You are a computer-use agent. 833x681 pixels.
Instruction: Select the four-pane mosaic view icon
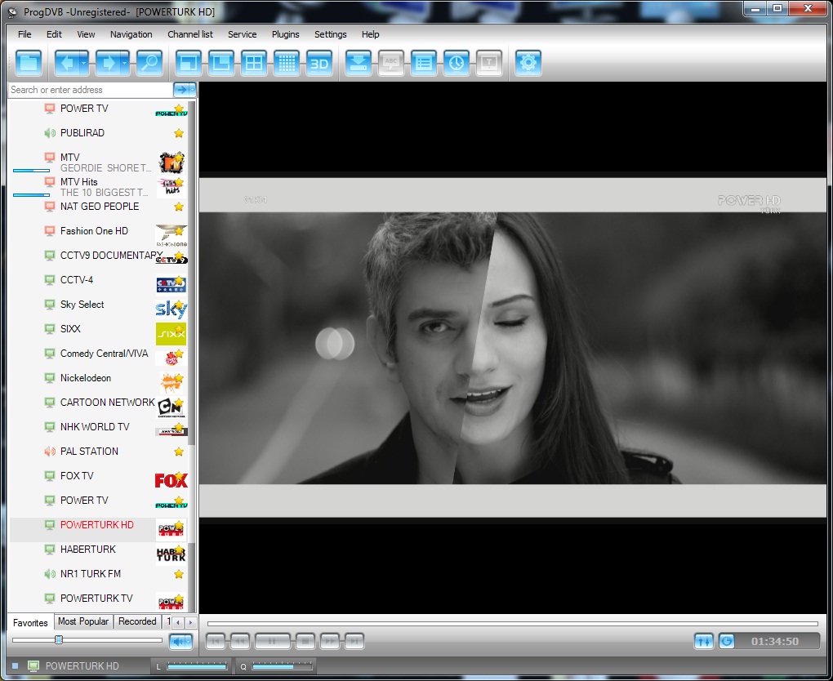click(x=254, y=63)
